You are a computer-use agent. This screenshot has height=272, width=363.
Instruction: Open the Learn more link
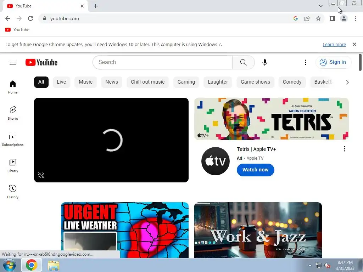pyautogui.click(x=334, y=44)
